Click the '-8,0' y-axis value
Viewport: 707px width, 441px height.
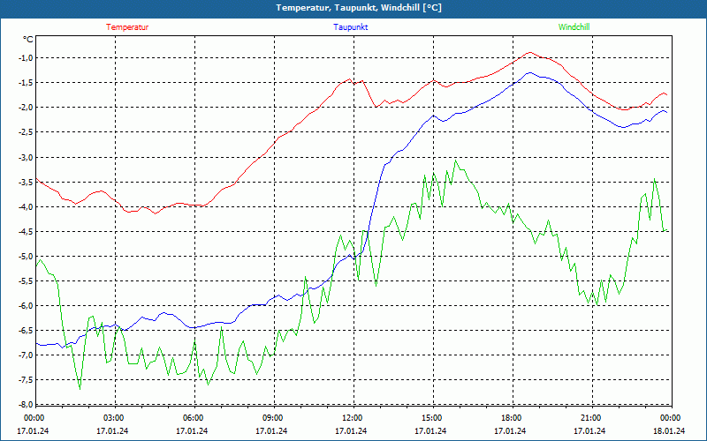tap(26, 404)
